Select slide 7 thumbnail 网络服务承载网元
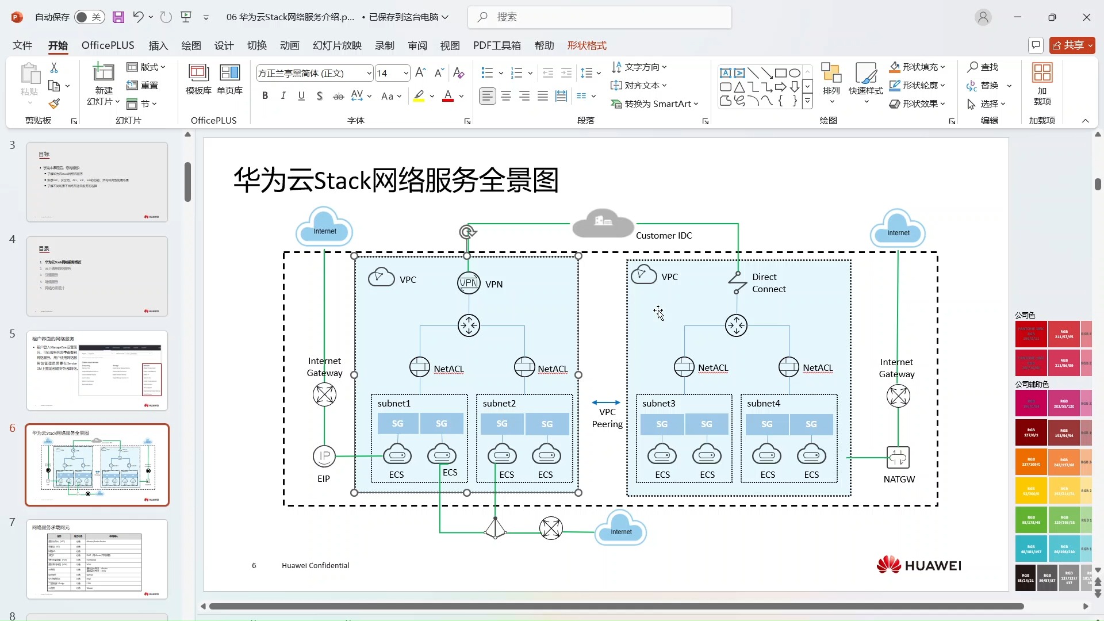Image resolution: width=1104 pixels, height=621 pixels. coord(97,559)
